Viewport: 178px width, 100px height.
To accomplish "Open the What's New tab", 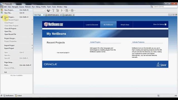I will click(x=125, y=25).
